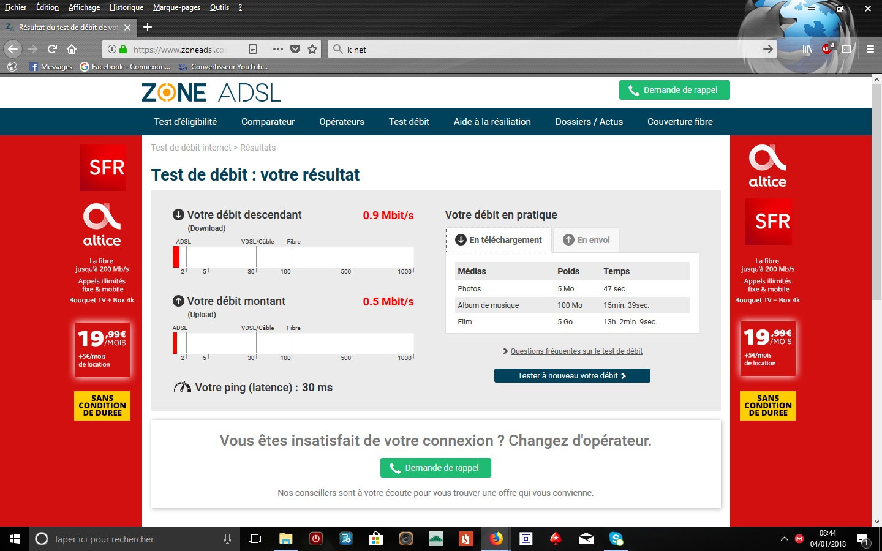Click the Cortana microphone icon
Image resolution: width=882 pixels, height=551 pixels.
(x=227, y=539)
